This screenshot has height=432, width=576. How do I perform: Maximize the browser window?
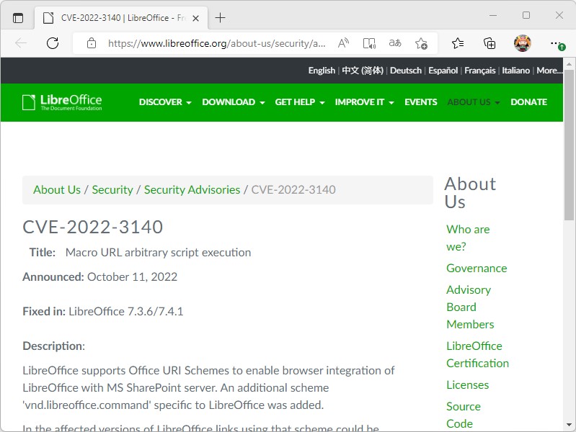click(x=526, y=15)
